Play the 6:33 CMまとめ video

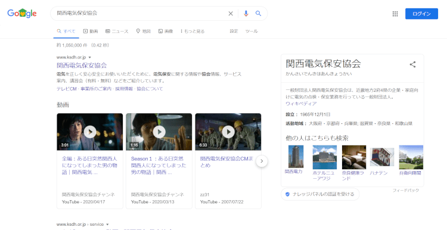(228, 132)
